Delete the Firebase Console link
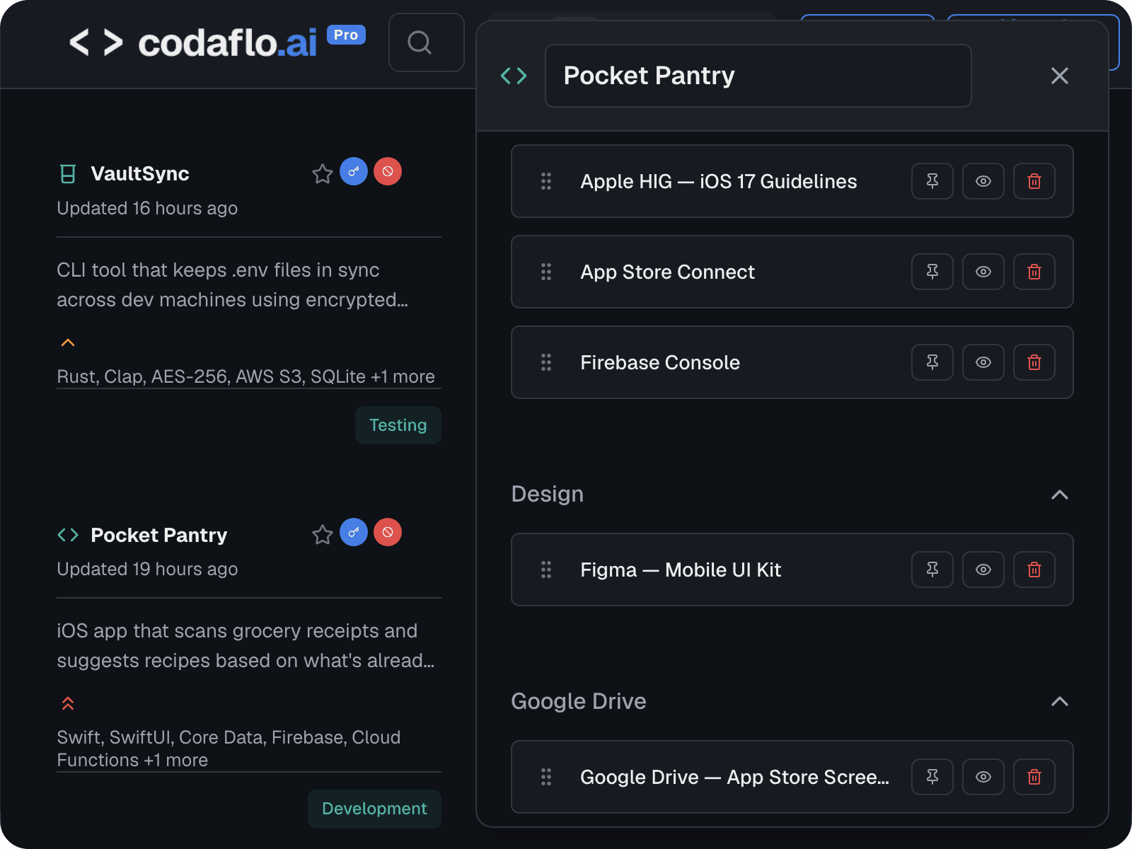Screen dimensions: 1132x849 tap(1034, 362)
